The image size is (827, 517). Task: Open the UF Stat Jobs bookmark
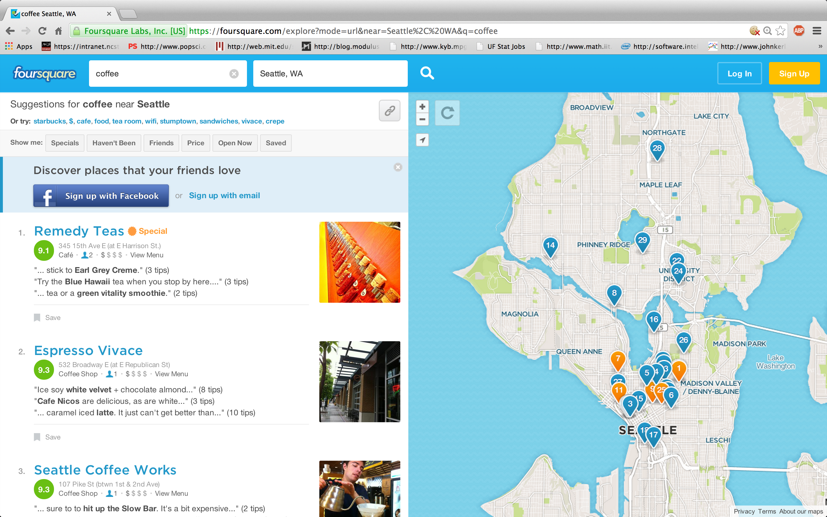pyautogui.click(x=501, y=46)
